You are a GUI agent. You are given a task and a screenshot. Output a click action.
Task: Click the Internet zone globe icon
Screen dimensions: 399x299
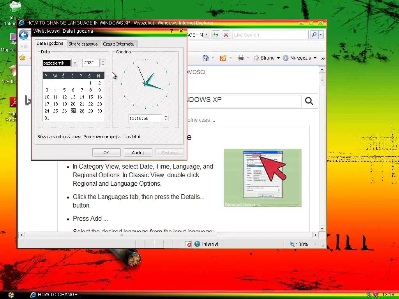[x=197, y=244]
